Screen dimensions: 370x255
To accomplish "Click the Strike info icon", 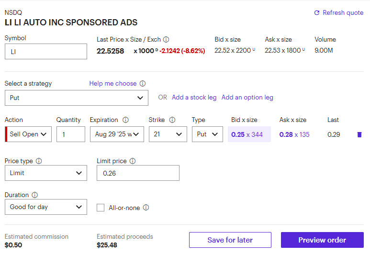I will pyautogui.click(x=172, y=120).
